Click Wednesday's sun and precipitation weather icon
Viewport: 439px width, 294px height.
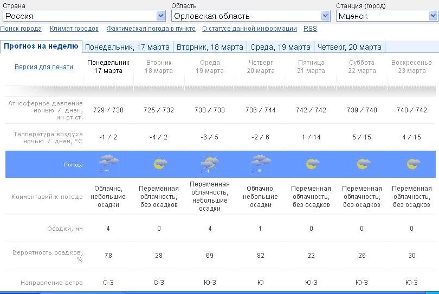pos(210,164)
